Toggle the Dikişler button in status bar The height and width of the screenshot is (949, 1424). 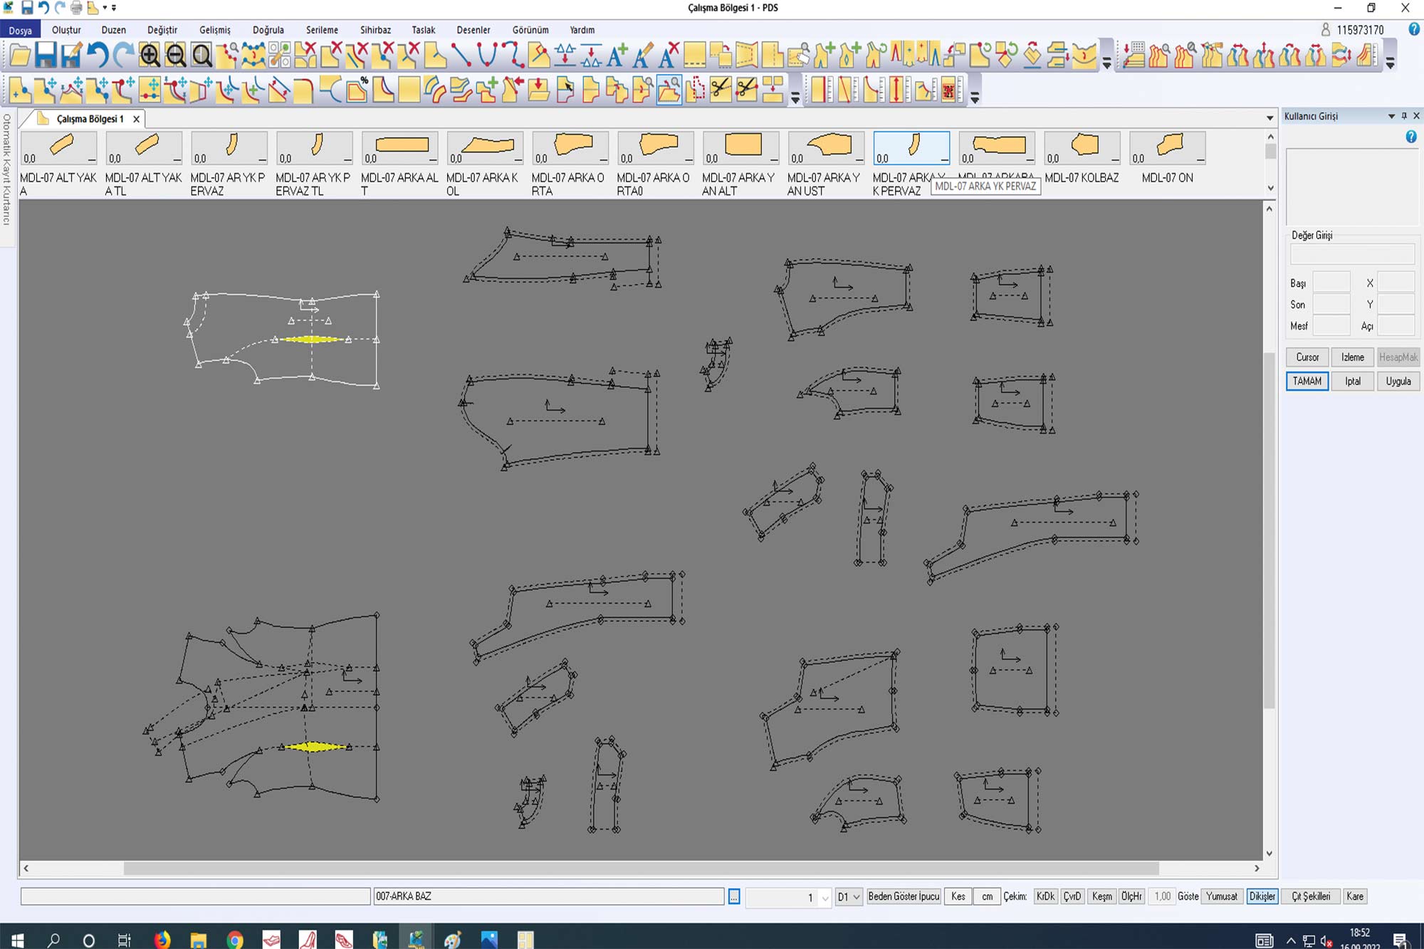click(1262, 896)
